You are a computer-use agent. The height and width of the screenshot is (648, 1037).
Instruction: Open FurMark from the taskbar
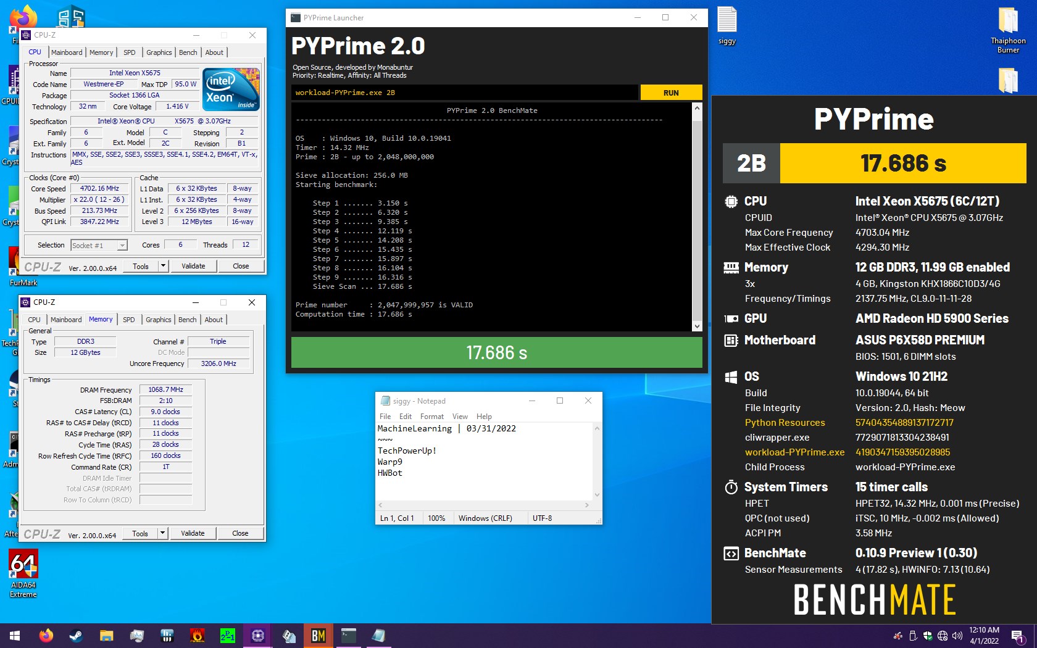(197, 636)
